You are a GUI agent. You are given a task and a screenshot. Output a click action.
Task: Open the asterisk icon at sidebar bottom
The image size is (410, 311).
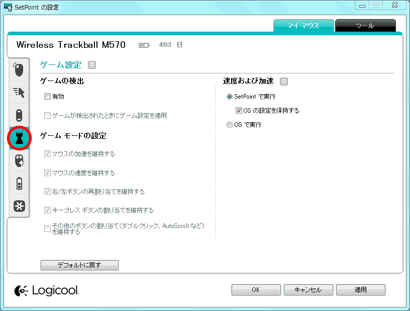(19, 206)
